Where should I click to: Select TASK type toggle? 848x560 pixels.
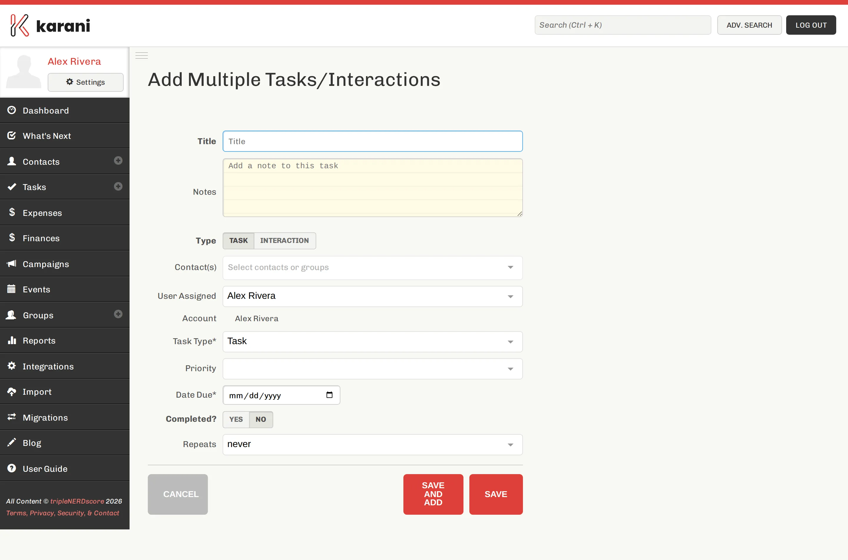[x=238, y=241]
